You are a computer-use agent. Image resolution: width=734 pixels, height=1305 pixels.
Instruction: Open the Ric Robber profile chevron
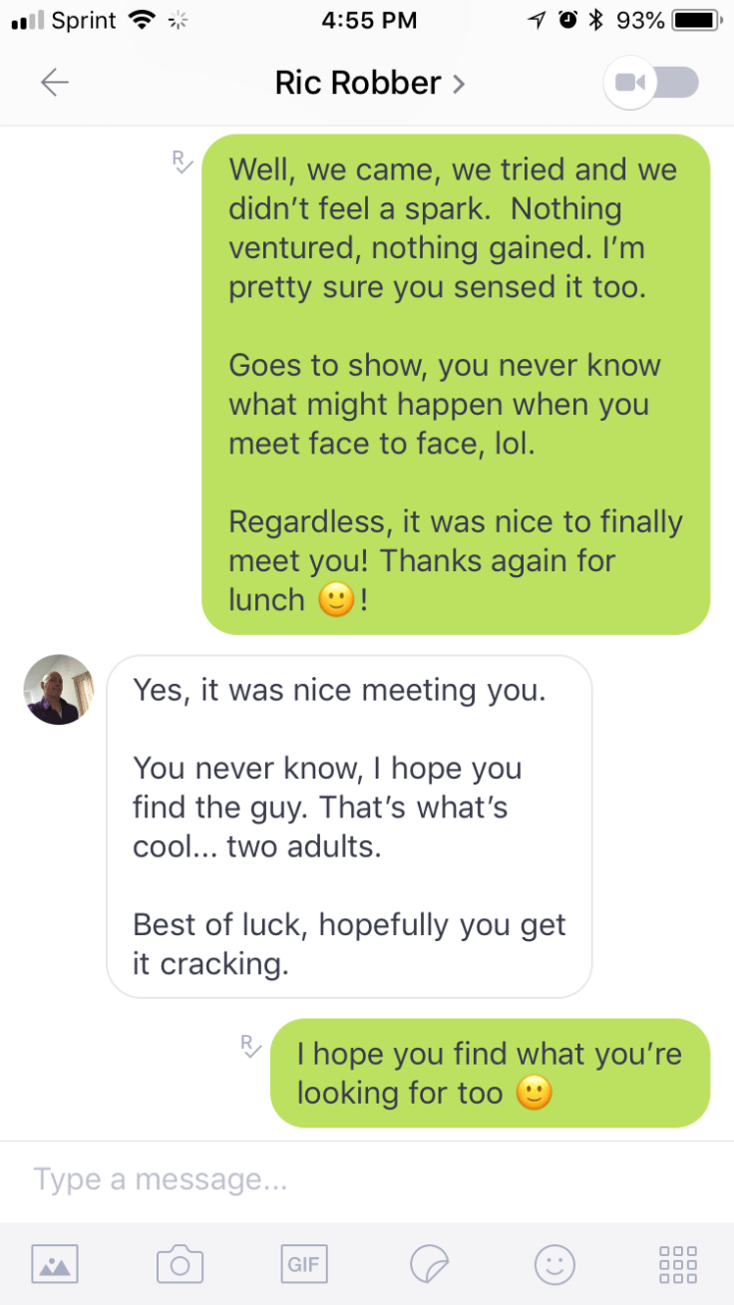pyautogui.click(x=459, y=84)
